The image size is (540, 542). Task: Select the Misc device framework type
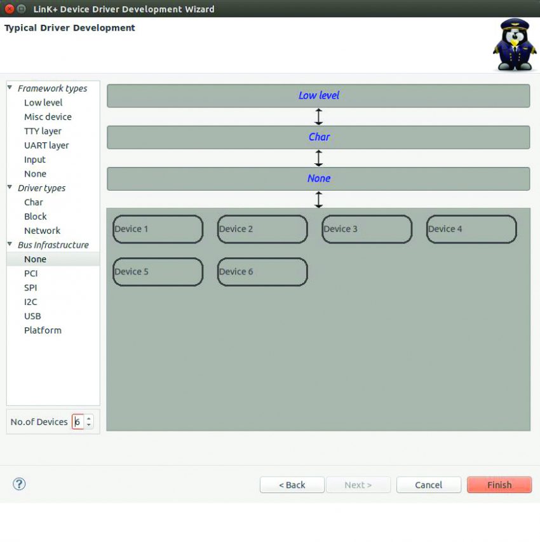(x=48, y=116)
